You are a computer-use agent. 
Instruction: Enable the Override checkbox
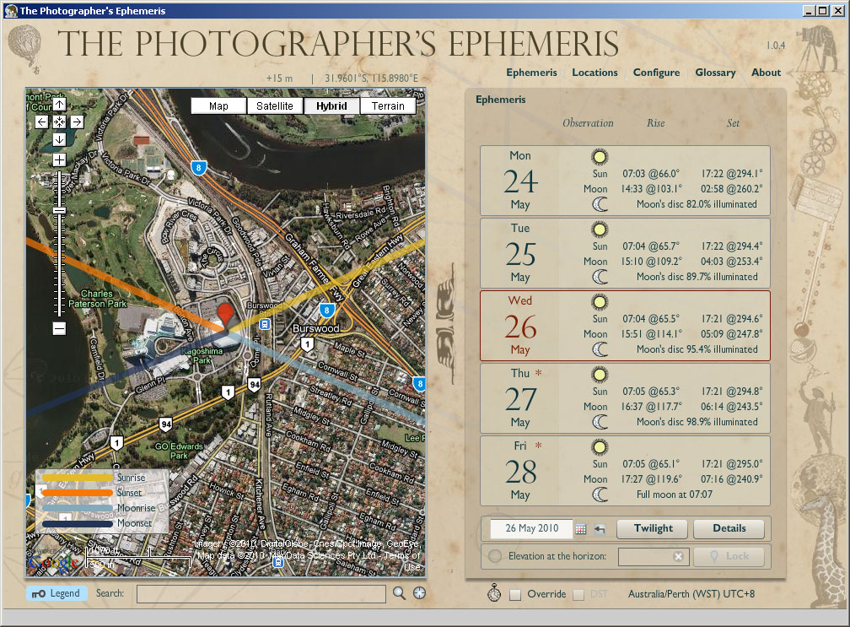(515, 594)
